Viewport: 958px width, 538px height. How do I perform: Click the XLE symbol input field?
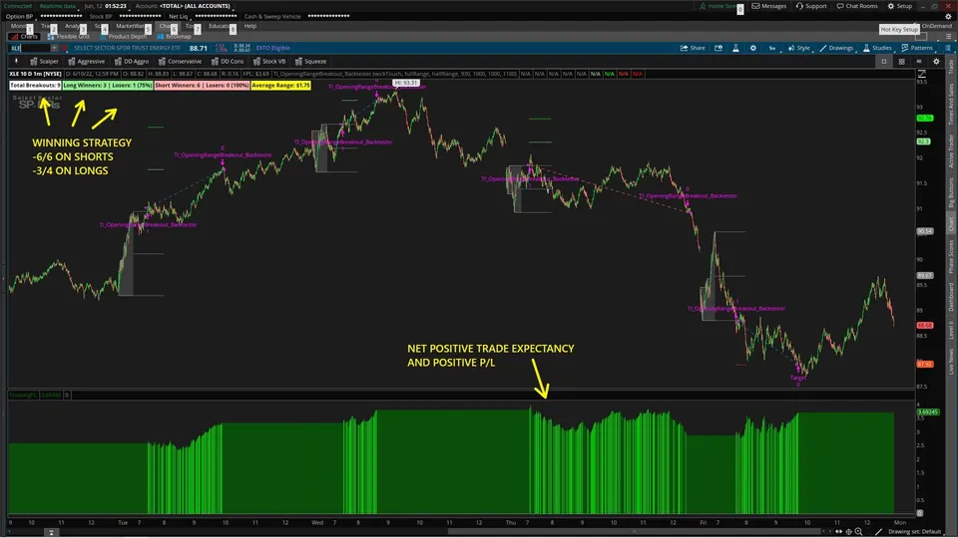click(x=29, y=48)
